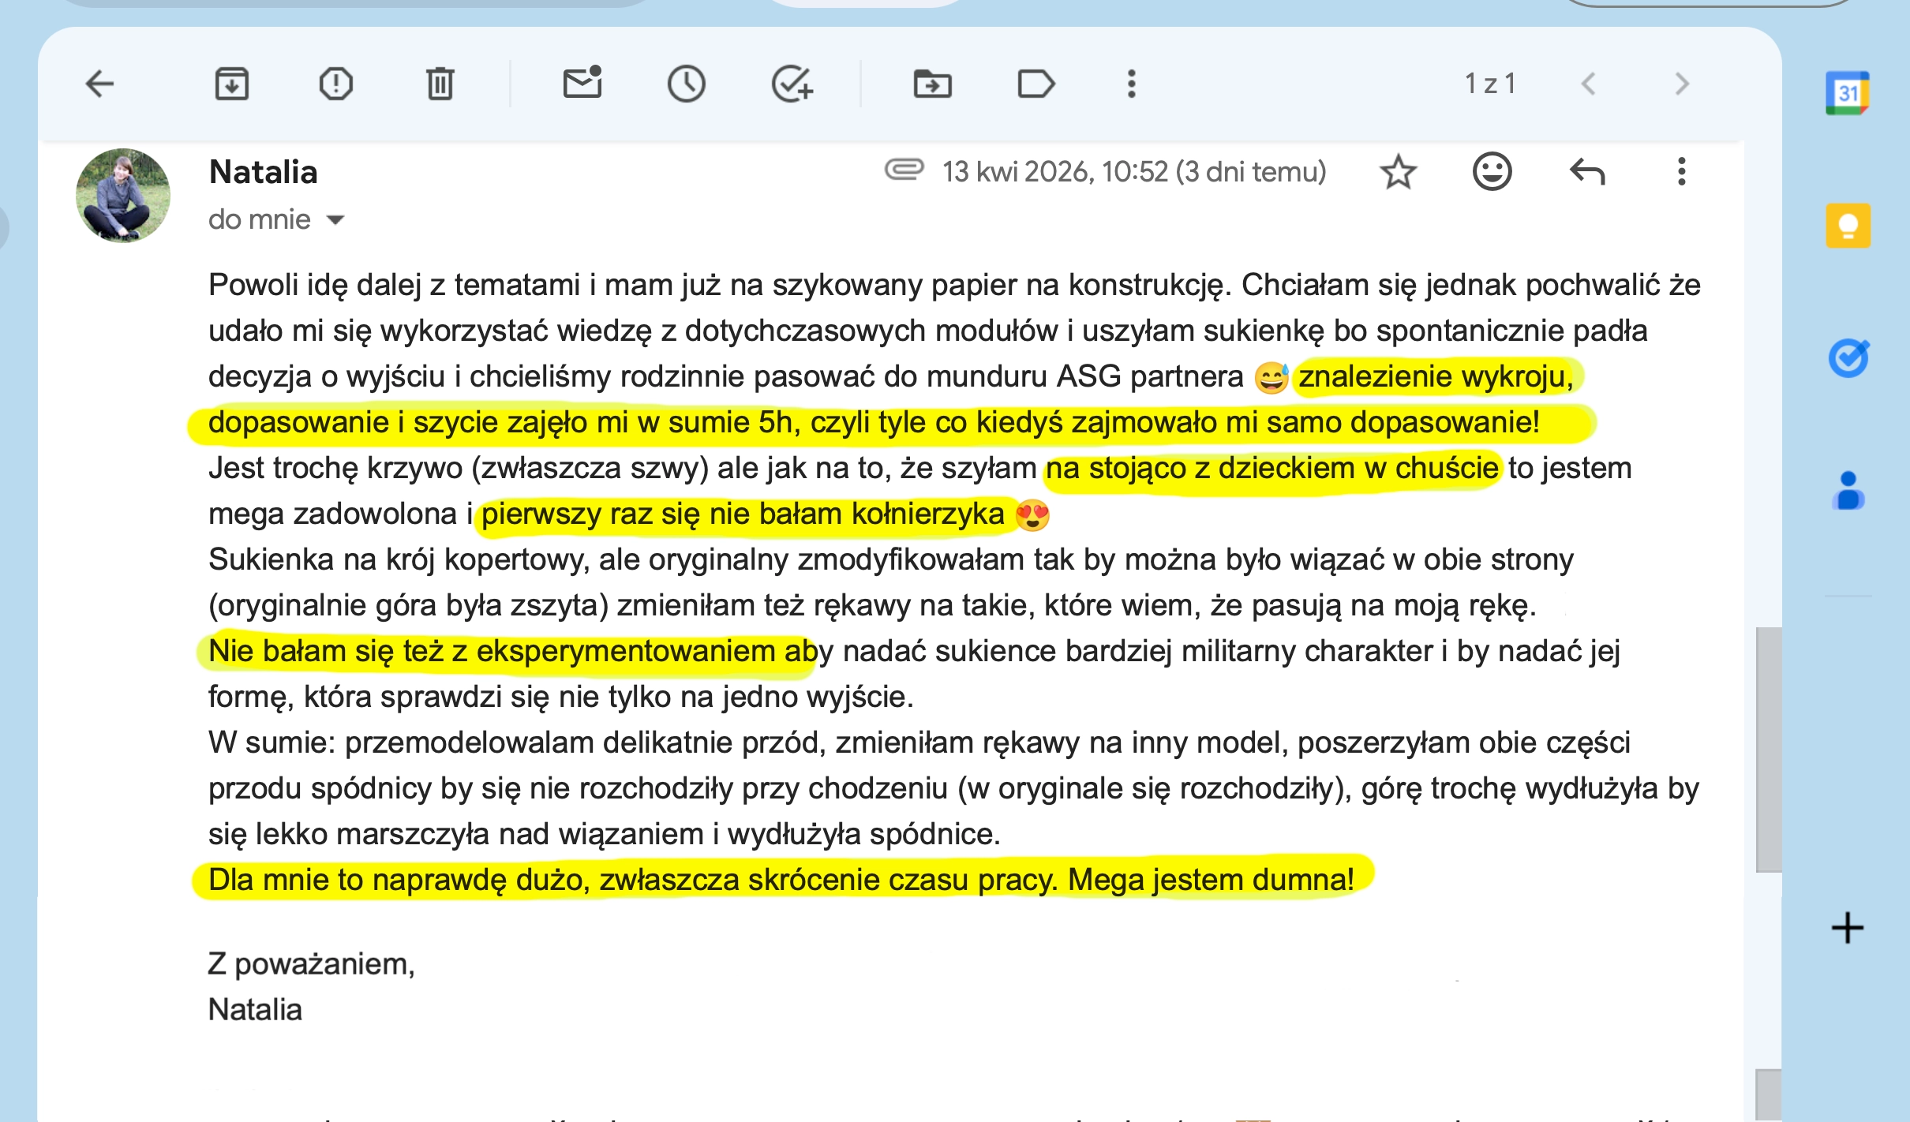
Task: Archive this email
Action: point(232,84)
